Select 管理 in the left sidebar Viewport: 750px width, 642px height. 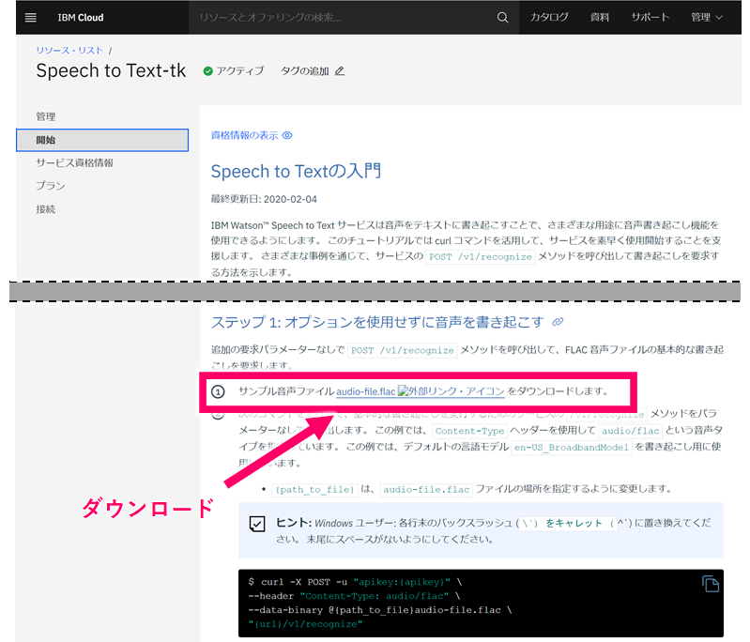coord(46,116)
